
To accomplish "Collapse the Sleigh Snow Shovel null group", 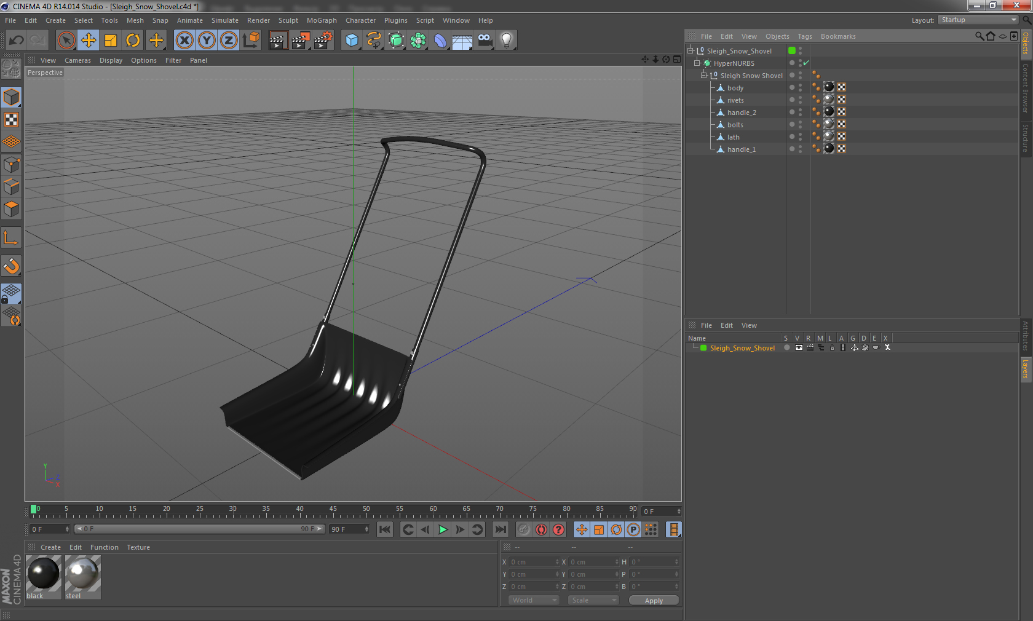I will 704,76.
